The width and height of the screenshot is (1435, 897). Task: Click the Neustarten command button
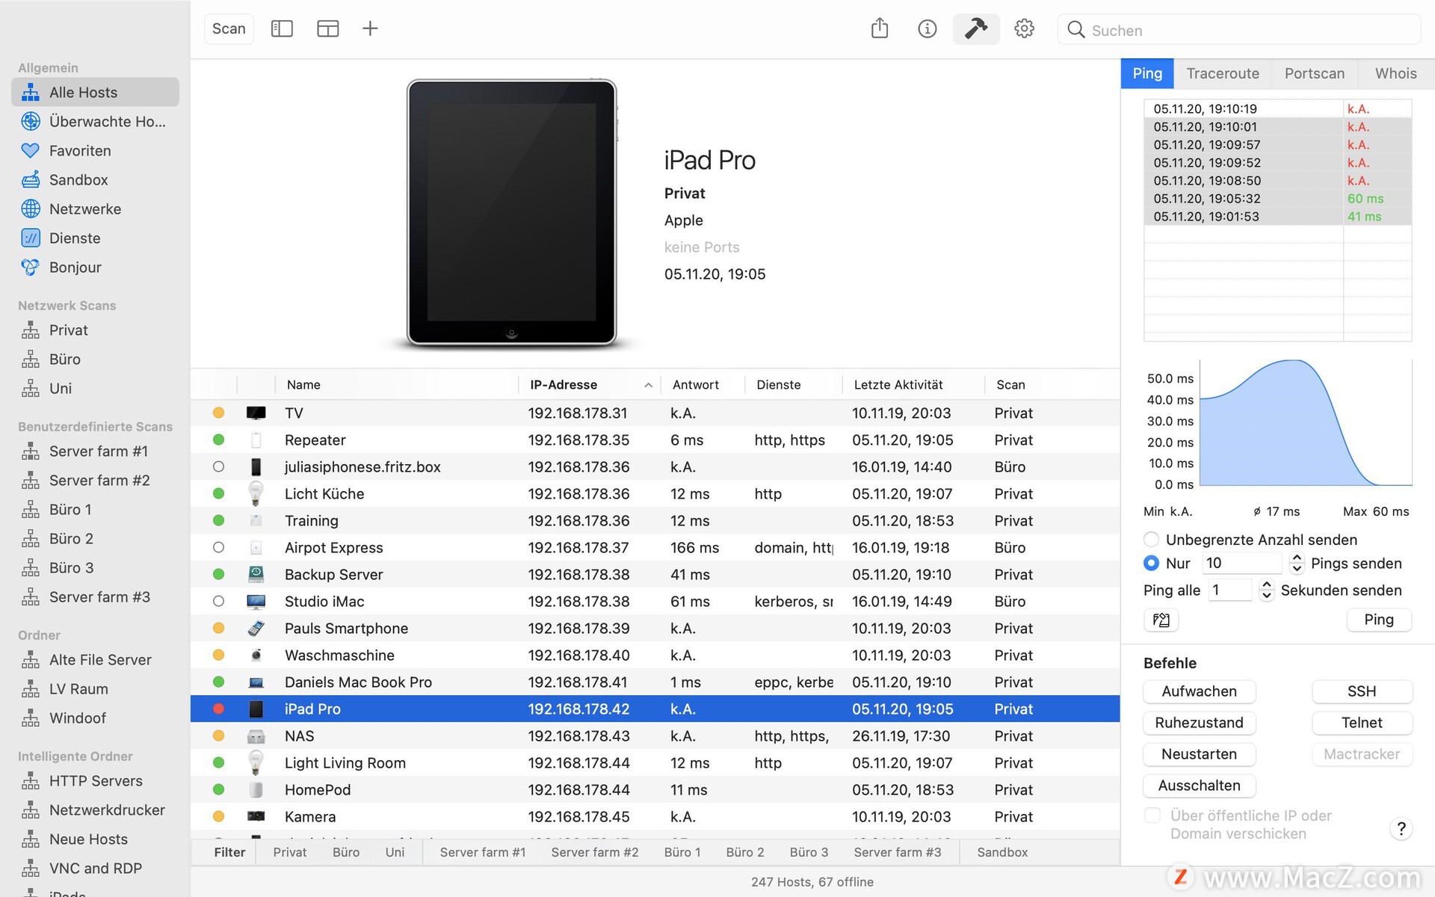(x=1199, y=754)
